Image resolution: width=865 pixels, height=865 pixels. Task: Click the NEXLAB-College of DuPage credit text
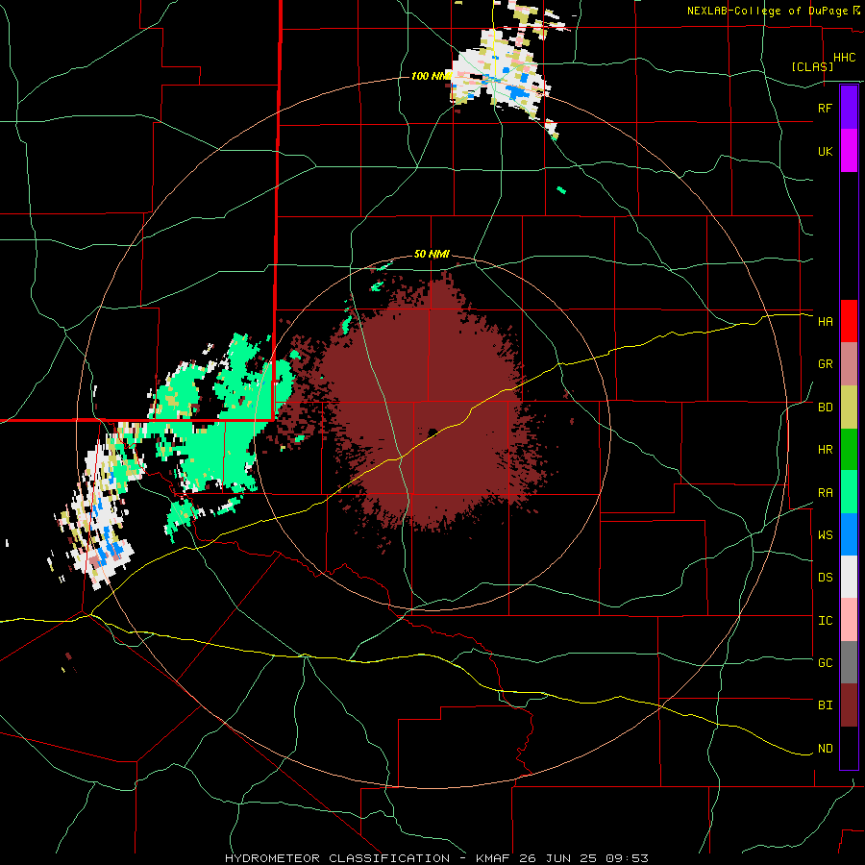point(767,11)
